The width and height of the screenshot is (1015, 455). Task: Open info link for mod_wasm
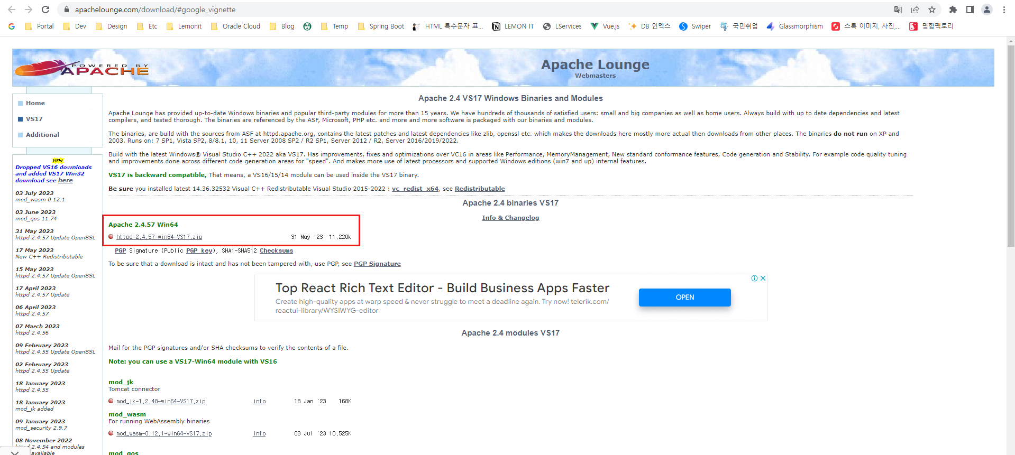[x=259, y=433]
